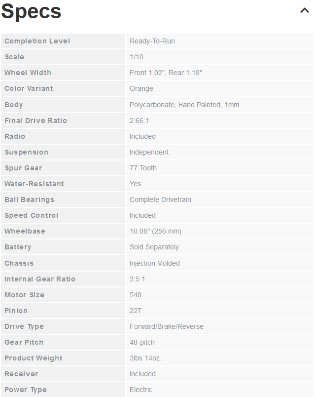Click the Power Type Electric value
The width and height of the screenshot is (315, 397).
click(x=141, y=390)
